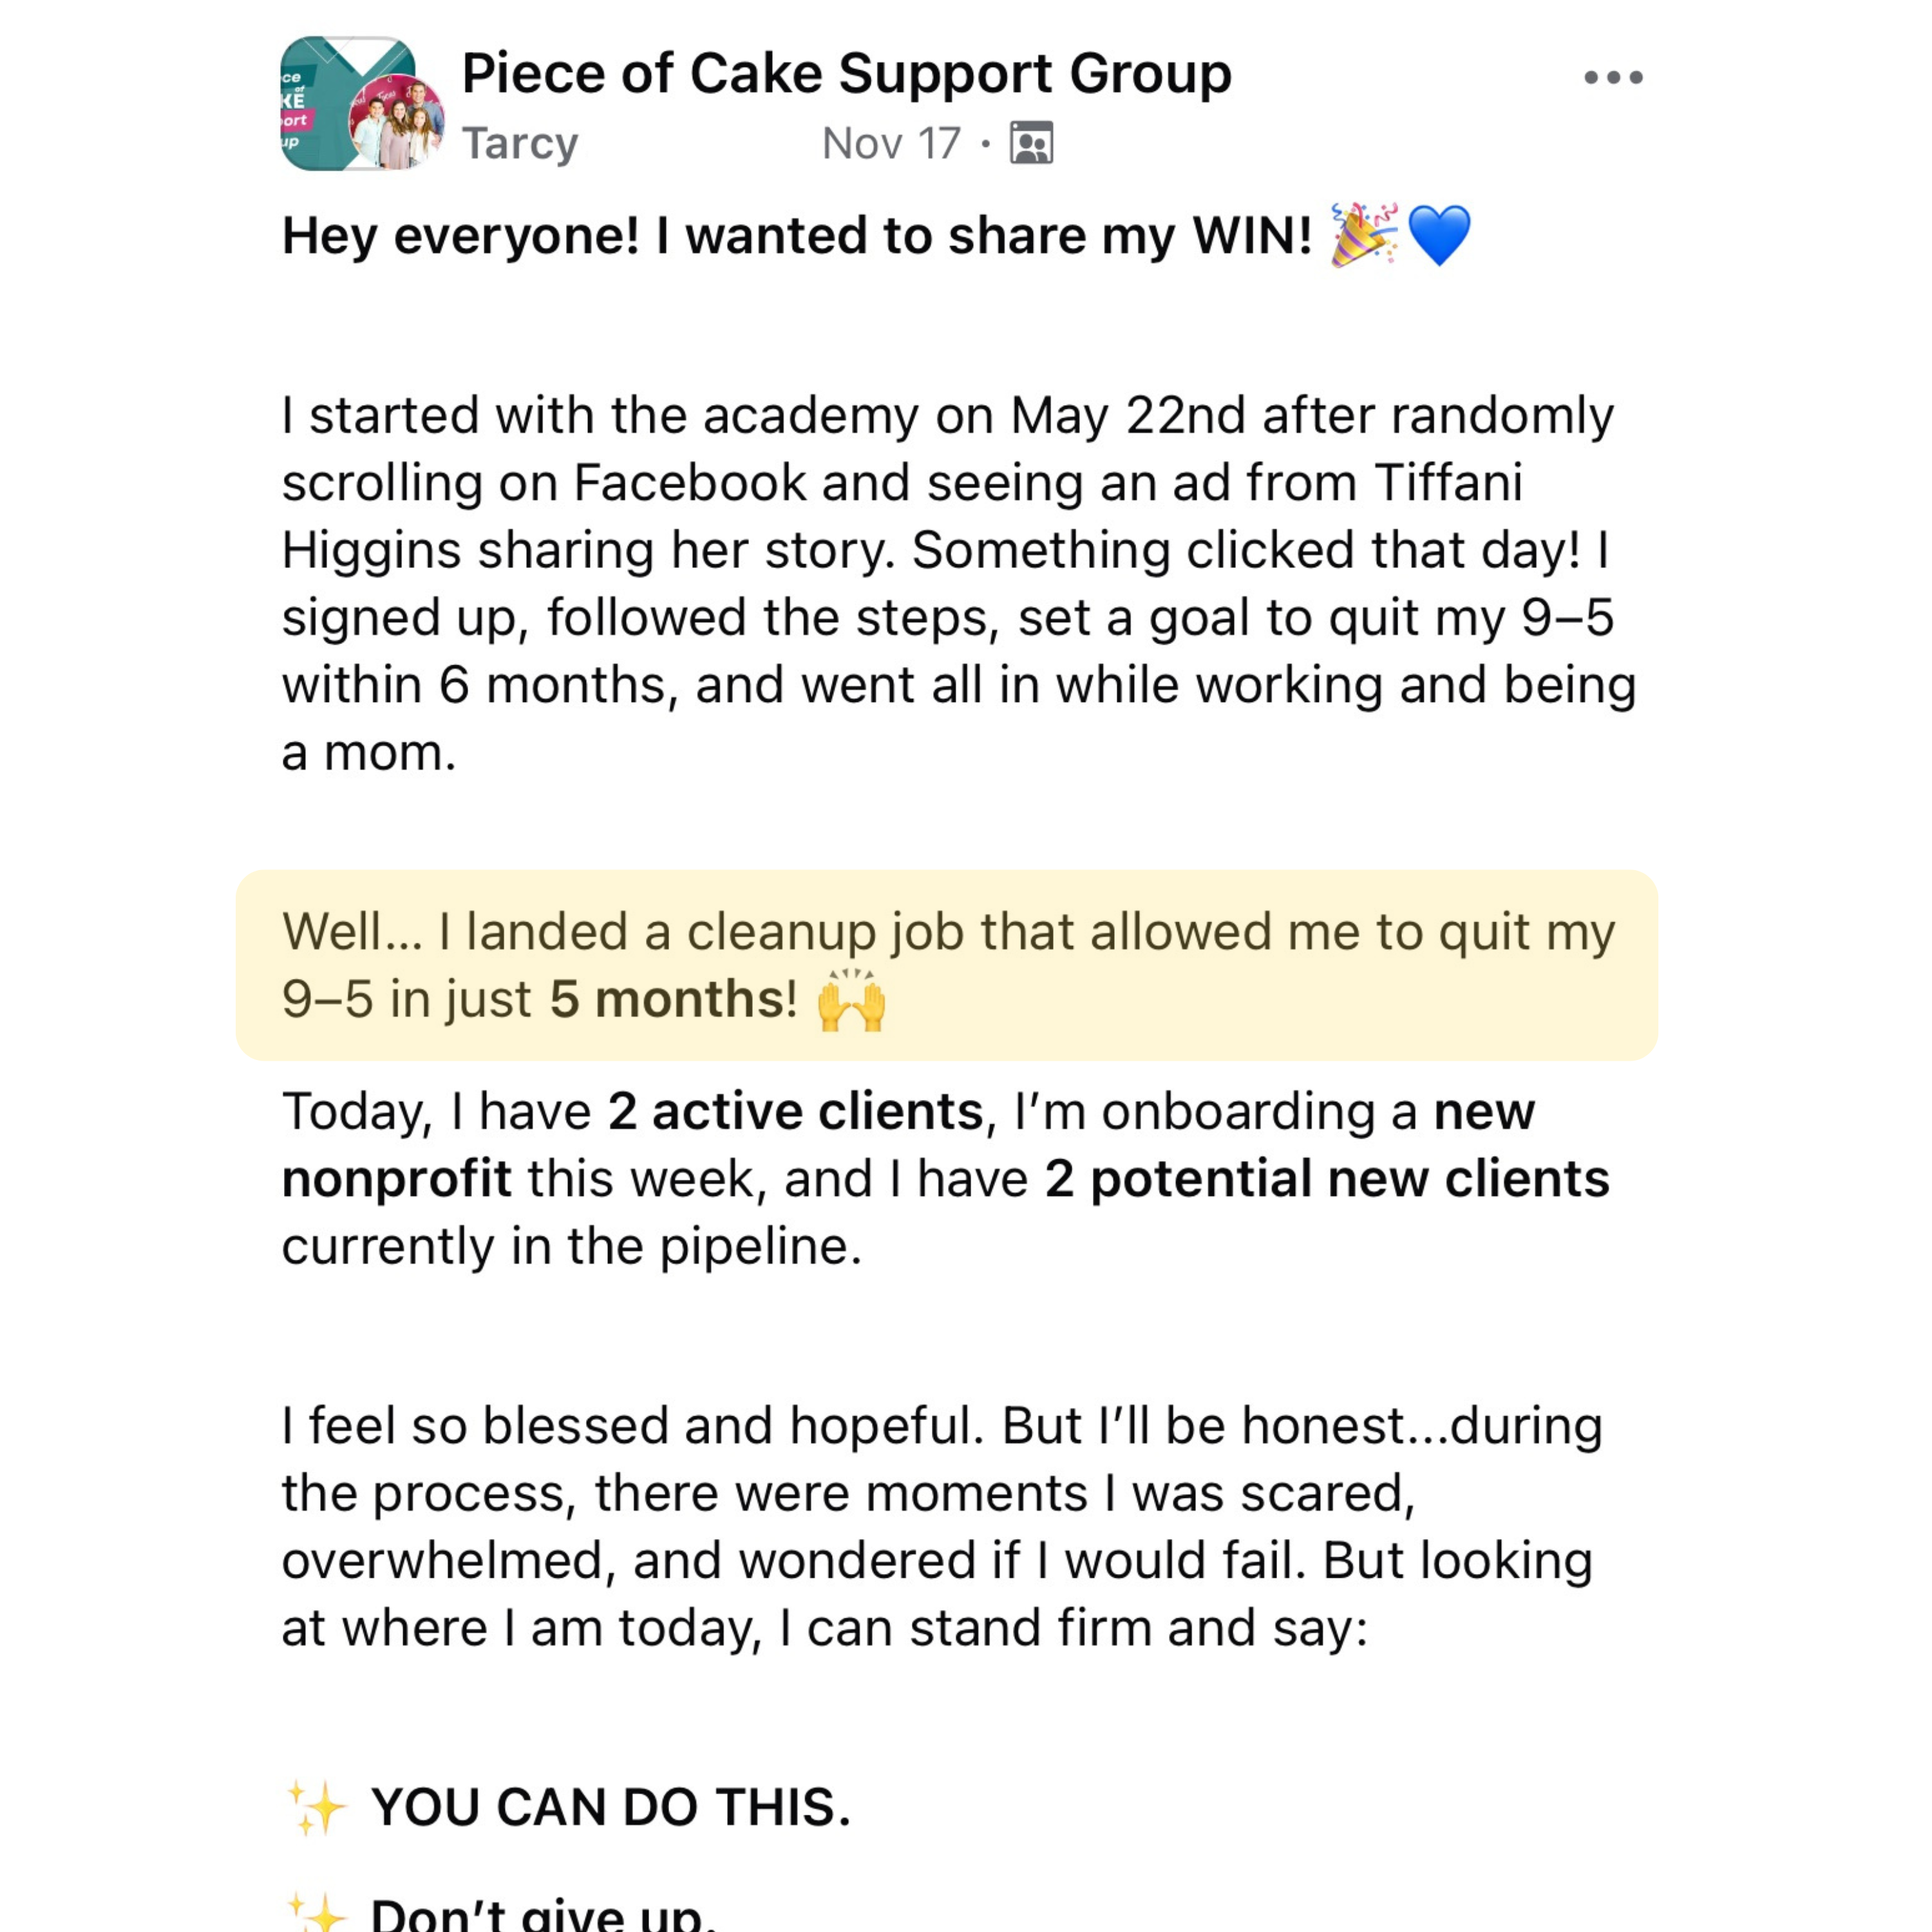Image resolution: width=1932 pixels, height=1932 pixels.
Task: Open the three-dot post options menu
Action: tap(1612, 78)
